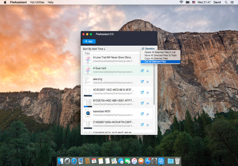Click the A Quai.mp3 music file icon

pyautogui.click(x=88, y=70)
